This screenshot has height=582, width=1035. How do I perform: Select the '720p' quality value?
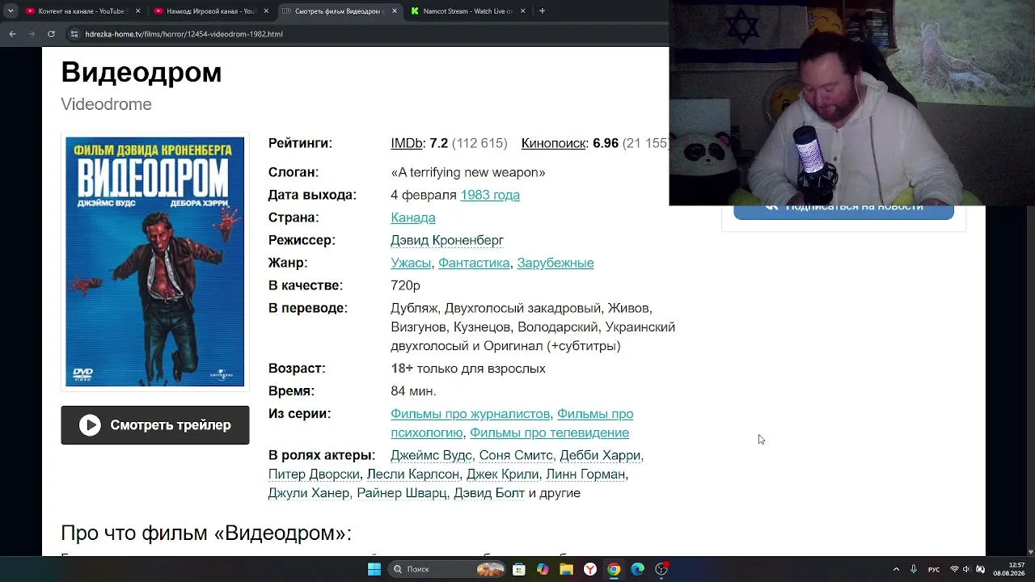point(405,285)
